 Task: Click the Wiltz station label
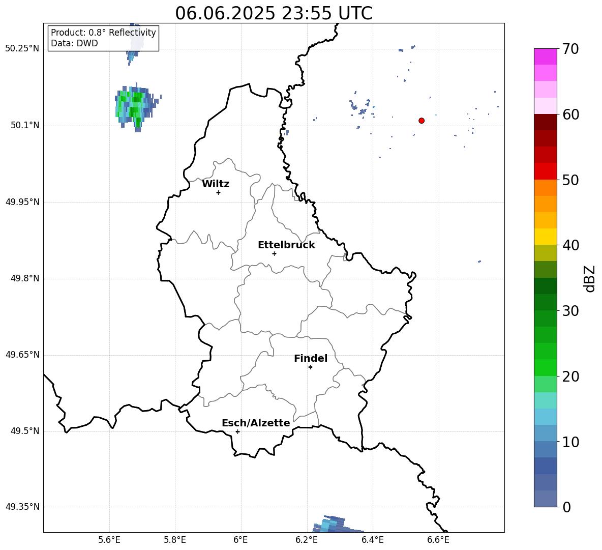coord(216,184)
